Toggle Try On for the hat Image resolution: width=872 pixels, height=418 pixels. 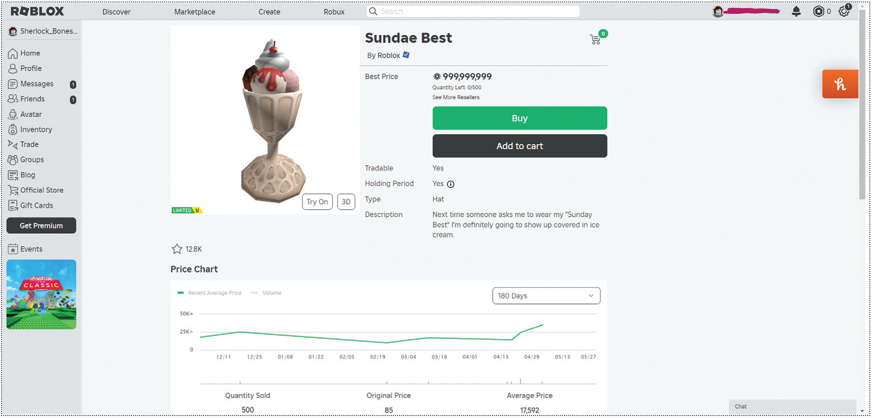317,202
